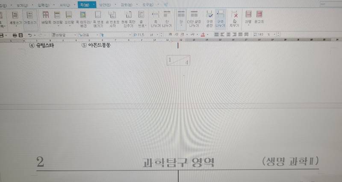Screen dimensions: 342x182
Task: Expand the 세로쓰기 dropdown arrow
Action: point(16,26)
